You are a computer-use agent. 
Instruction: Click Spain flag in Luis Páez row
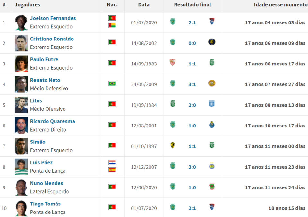pos(112,170)
